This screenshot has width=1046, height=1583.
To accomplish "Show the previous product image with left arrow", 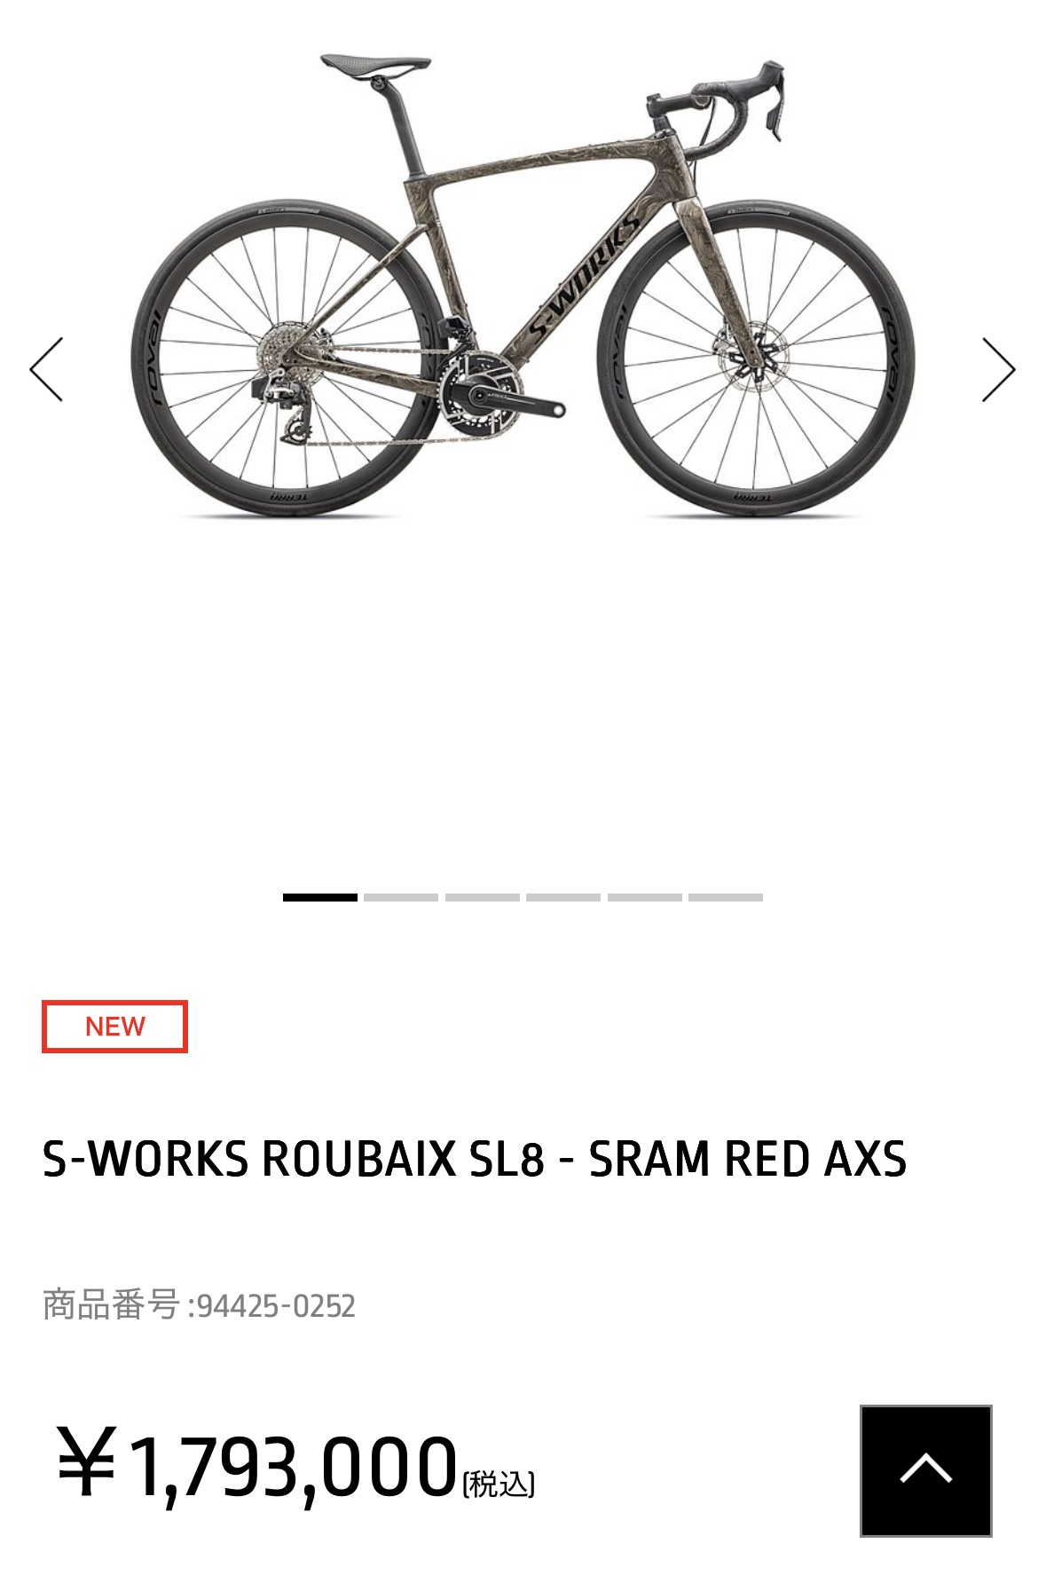I will [46, 369].
